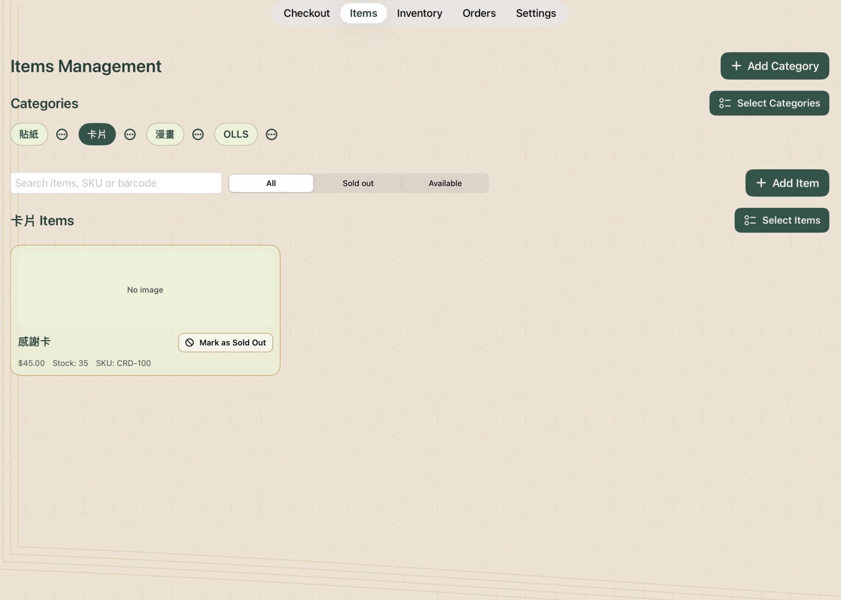Select the 漫畫 category chip
The height and width of the screenshot is (600, 841).
(165, 135)
